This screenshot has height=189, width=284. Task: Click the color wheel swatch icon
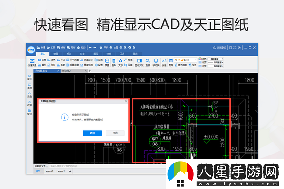coord(200,59)
